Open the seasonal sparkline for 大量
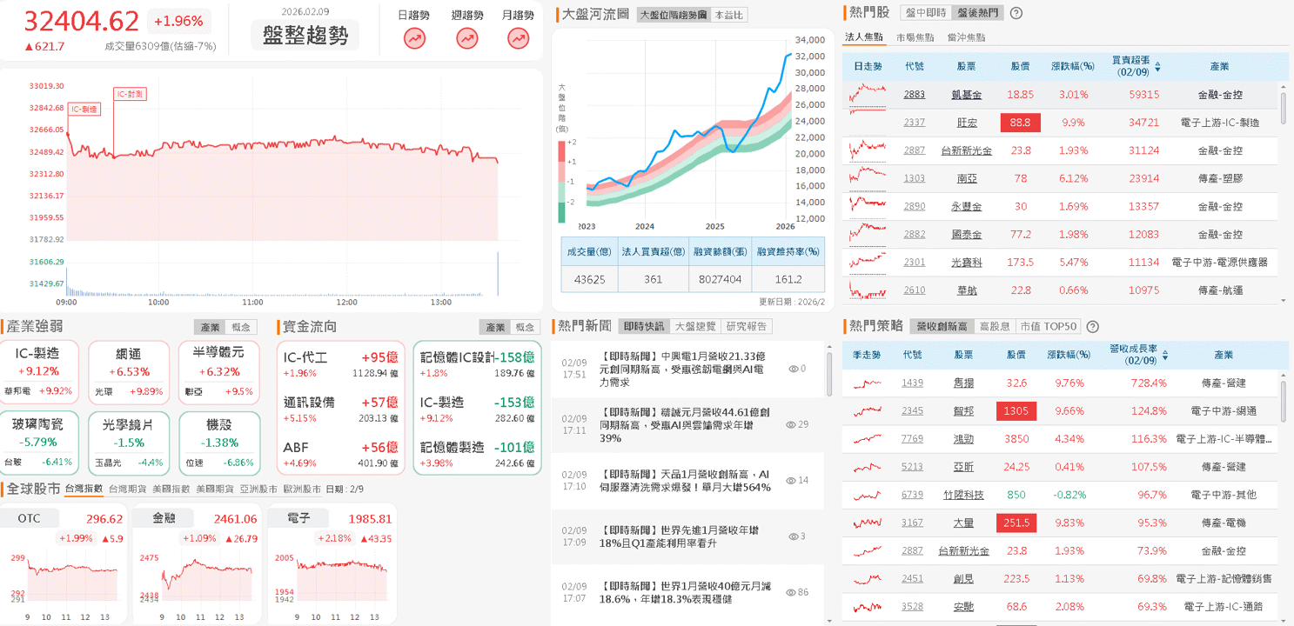 [868, 523]
